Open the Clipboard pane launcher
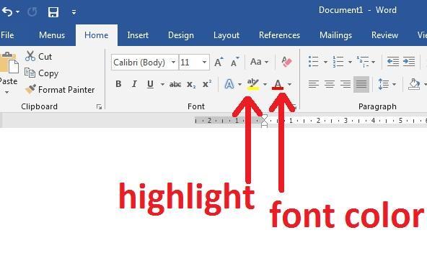The image size is (427, 271). tap(99, 107)
